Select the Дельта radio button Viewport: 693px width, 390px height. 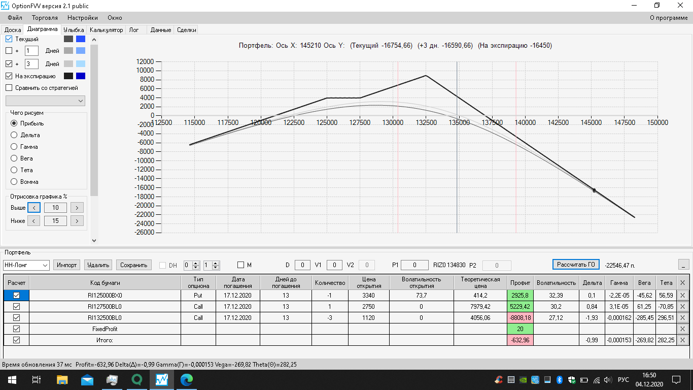14,135
